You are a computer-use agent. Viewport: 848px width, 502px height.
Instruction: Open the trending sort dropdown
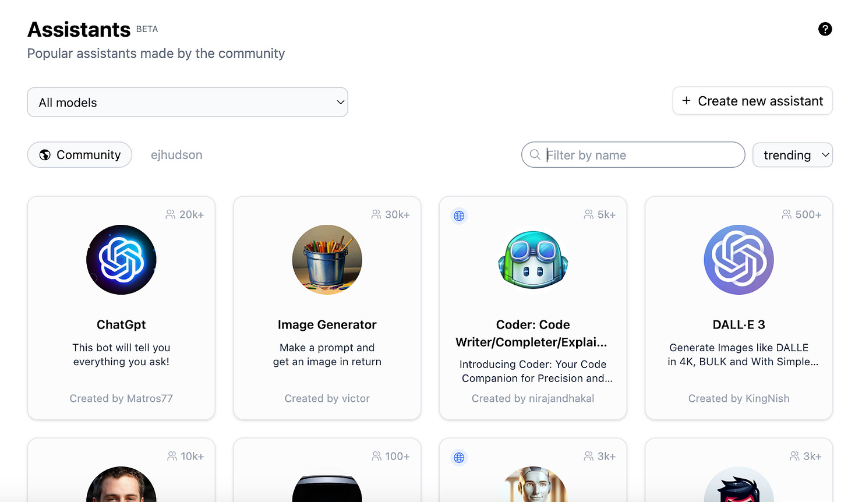click(x=792, y=155)
